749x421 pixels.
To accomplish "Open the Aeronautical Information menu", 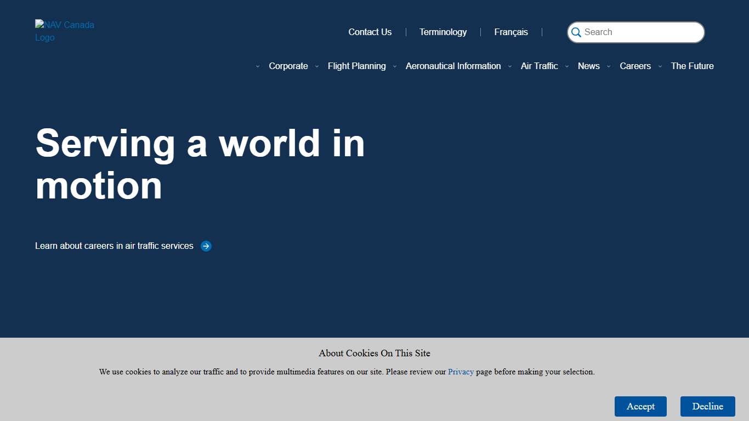I will point(453,66).
